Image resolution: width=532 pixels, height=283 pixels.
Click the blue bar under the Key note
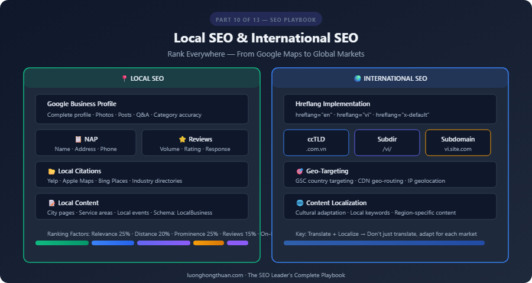(384, 243)
